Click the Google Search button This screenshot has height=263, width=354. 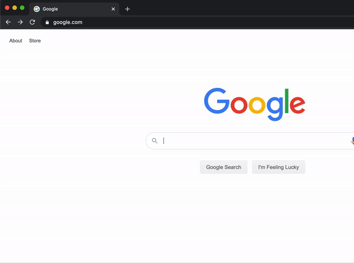click(224, 167)
